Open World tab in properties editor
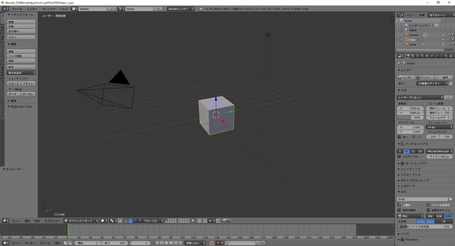455x246 pixels. tap(422, 56)
